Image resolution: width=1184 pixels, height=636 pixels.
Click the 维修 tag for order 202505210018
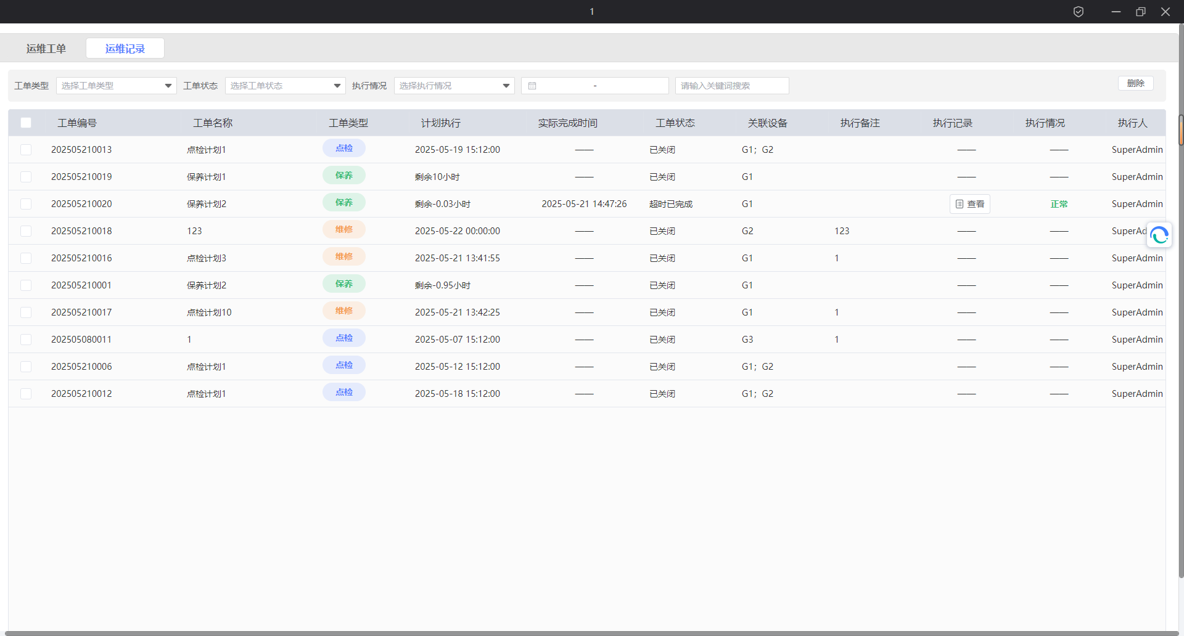[x=344, y=230]
